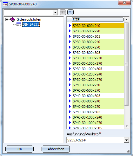
Task: Select row SP40-30-800x270
Action: [98, 107]
